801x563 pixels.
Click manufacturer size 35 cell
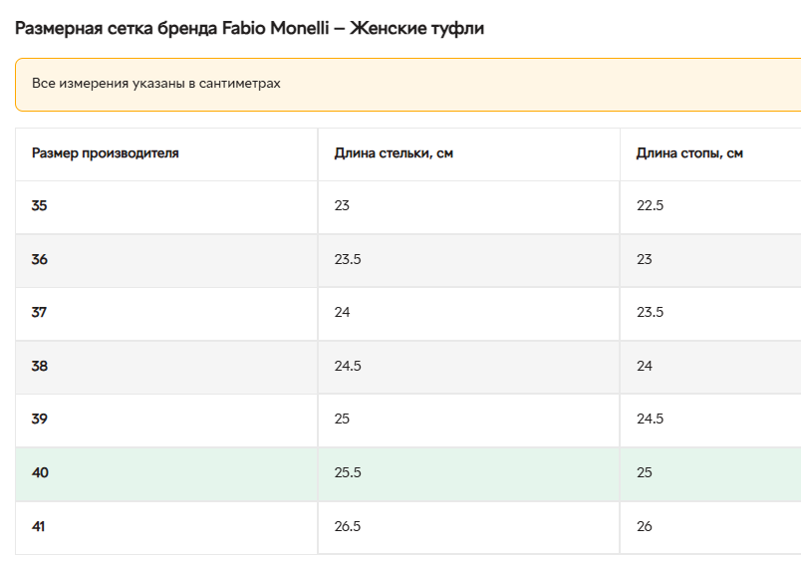click(x=40, y=206)
